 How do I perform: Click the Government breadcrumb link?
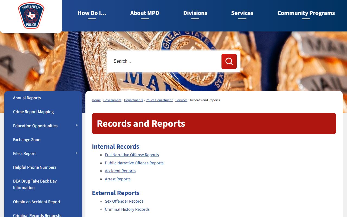pyautogui.click(x=112, y=100)
